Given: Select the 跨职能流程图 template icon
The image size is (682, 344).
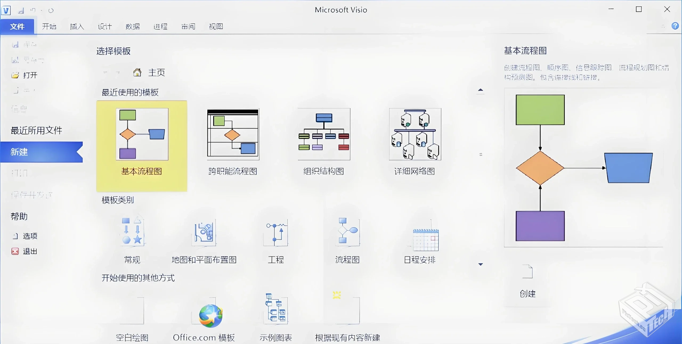Looking at the screenshot, I should coord(233,134).
